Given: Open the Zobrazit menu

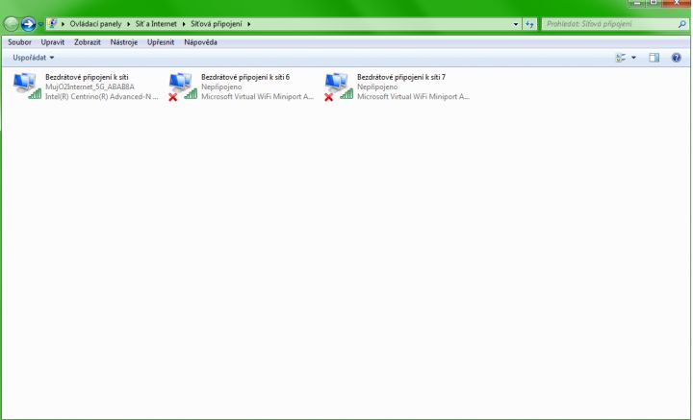Looking at the screenshot, I should click(88, 42).
